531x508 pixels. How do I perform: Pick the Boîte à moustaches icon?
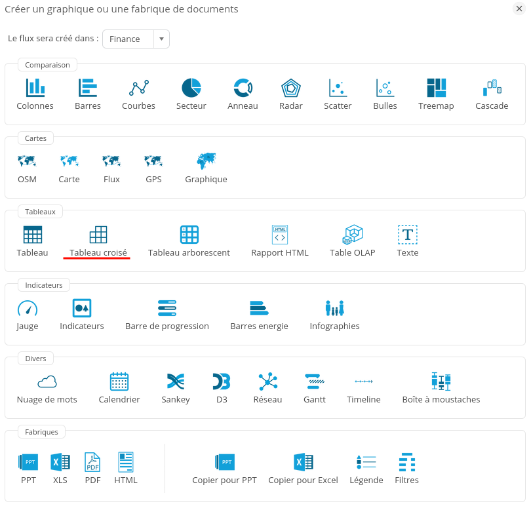coord(441,381)
